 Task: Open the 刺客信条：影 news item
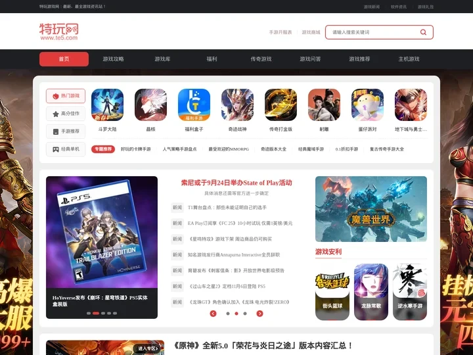tap(236, 270)
